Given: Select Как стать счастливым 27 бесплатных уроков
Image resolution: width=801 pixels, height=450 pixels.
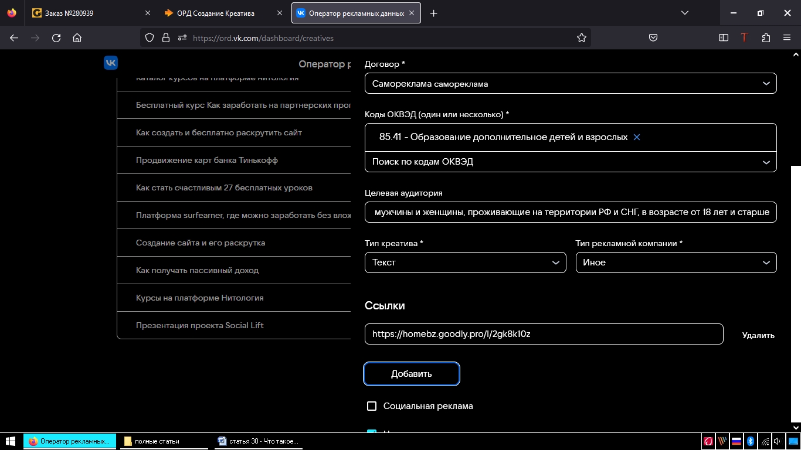Looking at the screenshot, I should click(x=234, y=187).
